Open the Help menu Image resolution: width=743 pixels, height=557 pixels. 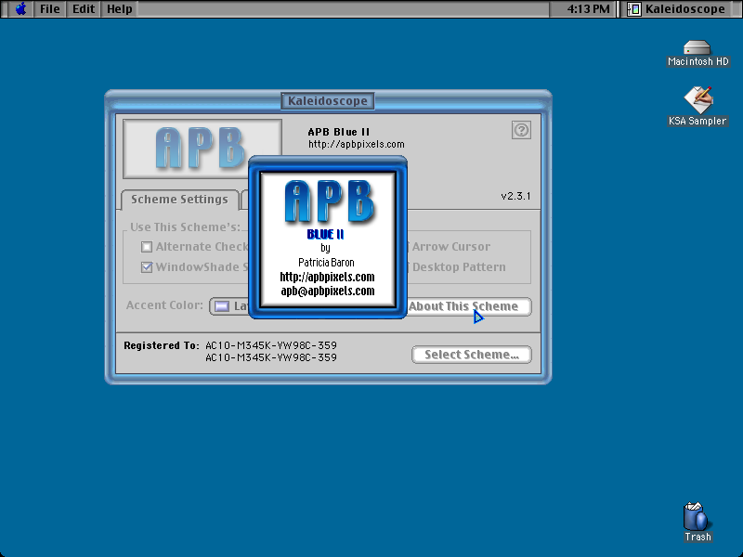[x=120, y=9]
